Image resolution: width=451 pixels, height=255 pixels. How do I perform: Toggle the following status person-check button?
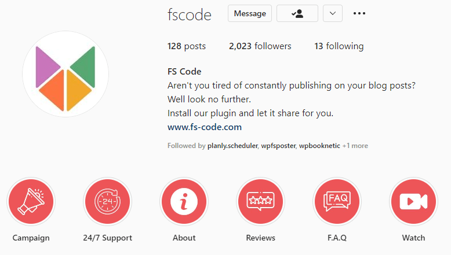297,13
